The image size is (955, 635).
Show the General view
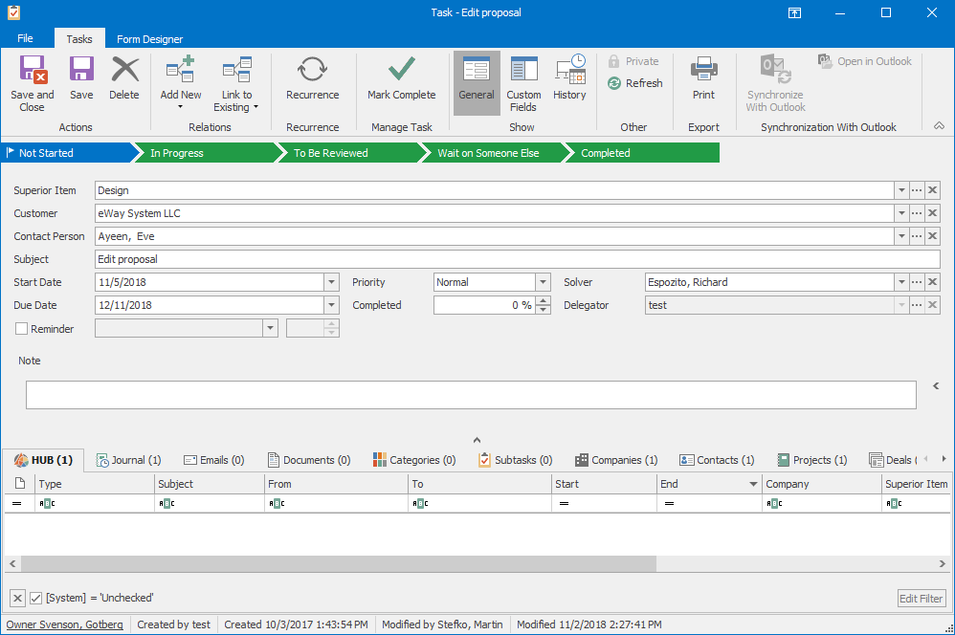coord(477,82)
